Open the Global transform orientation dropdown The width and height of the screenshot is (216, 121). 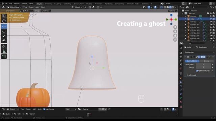77,7
